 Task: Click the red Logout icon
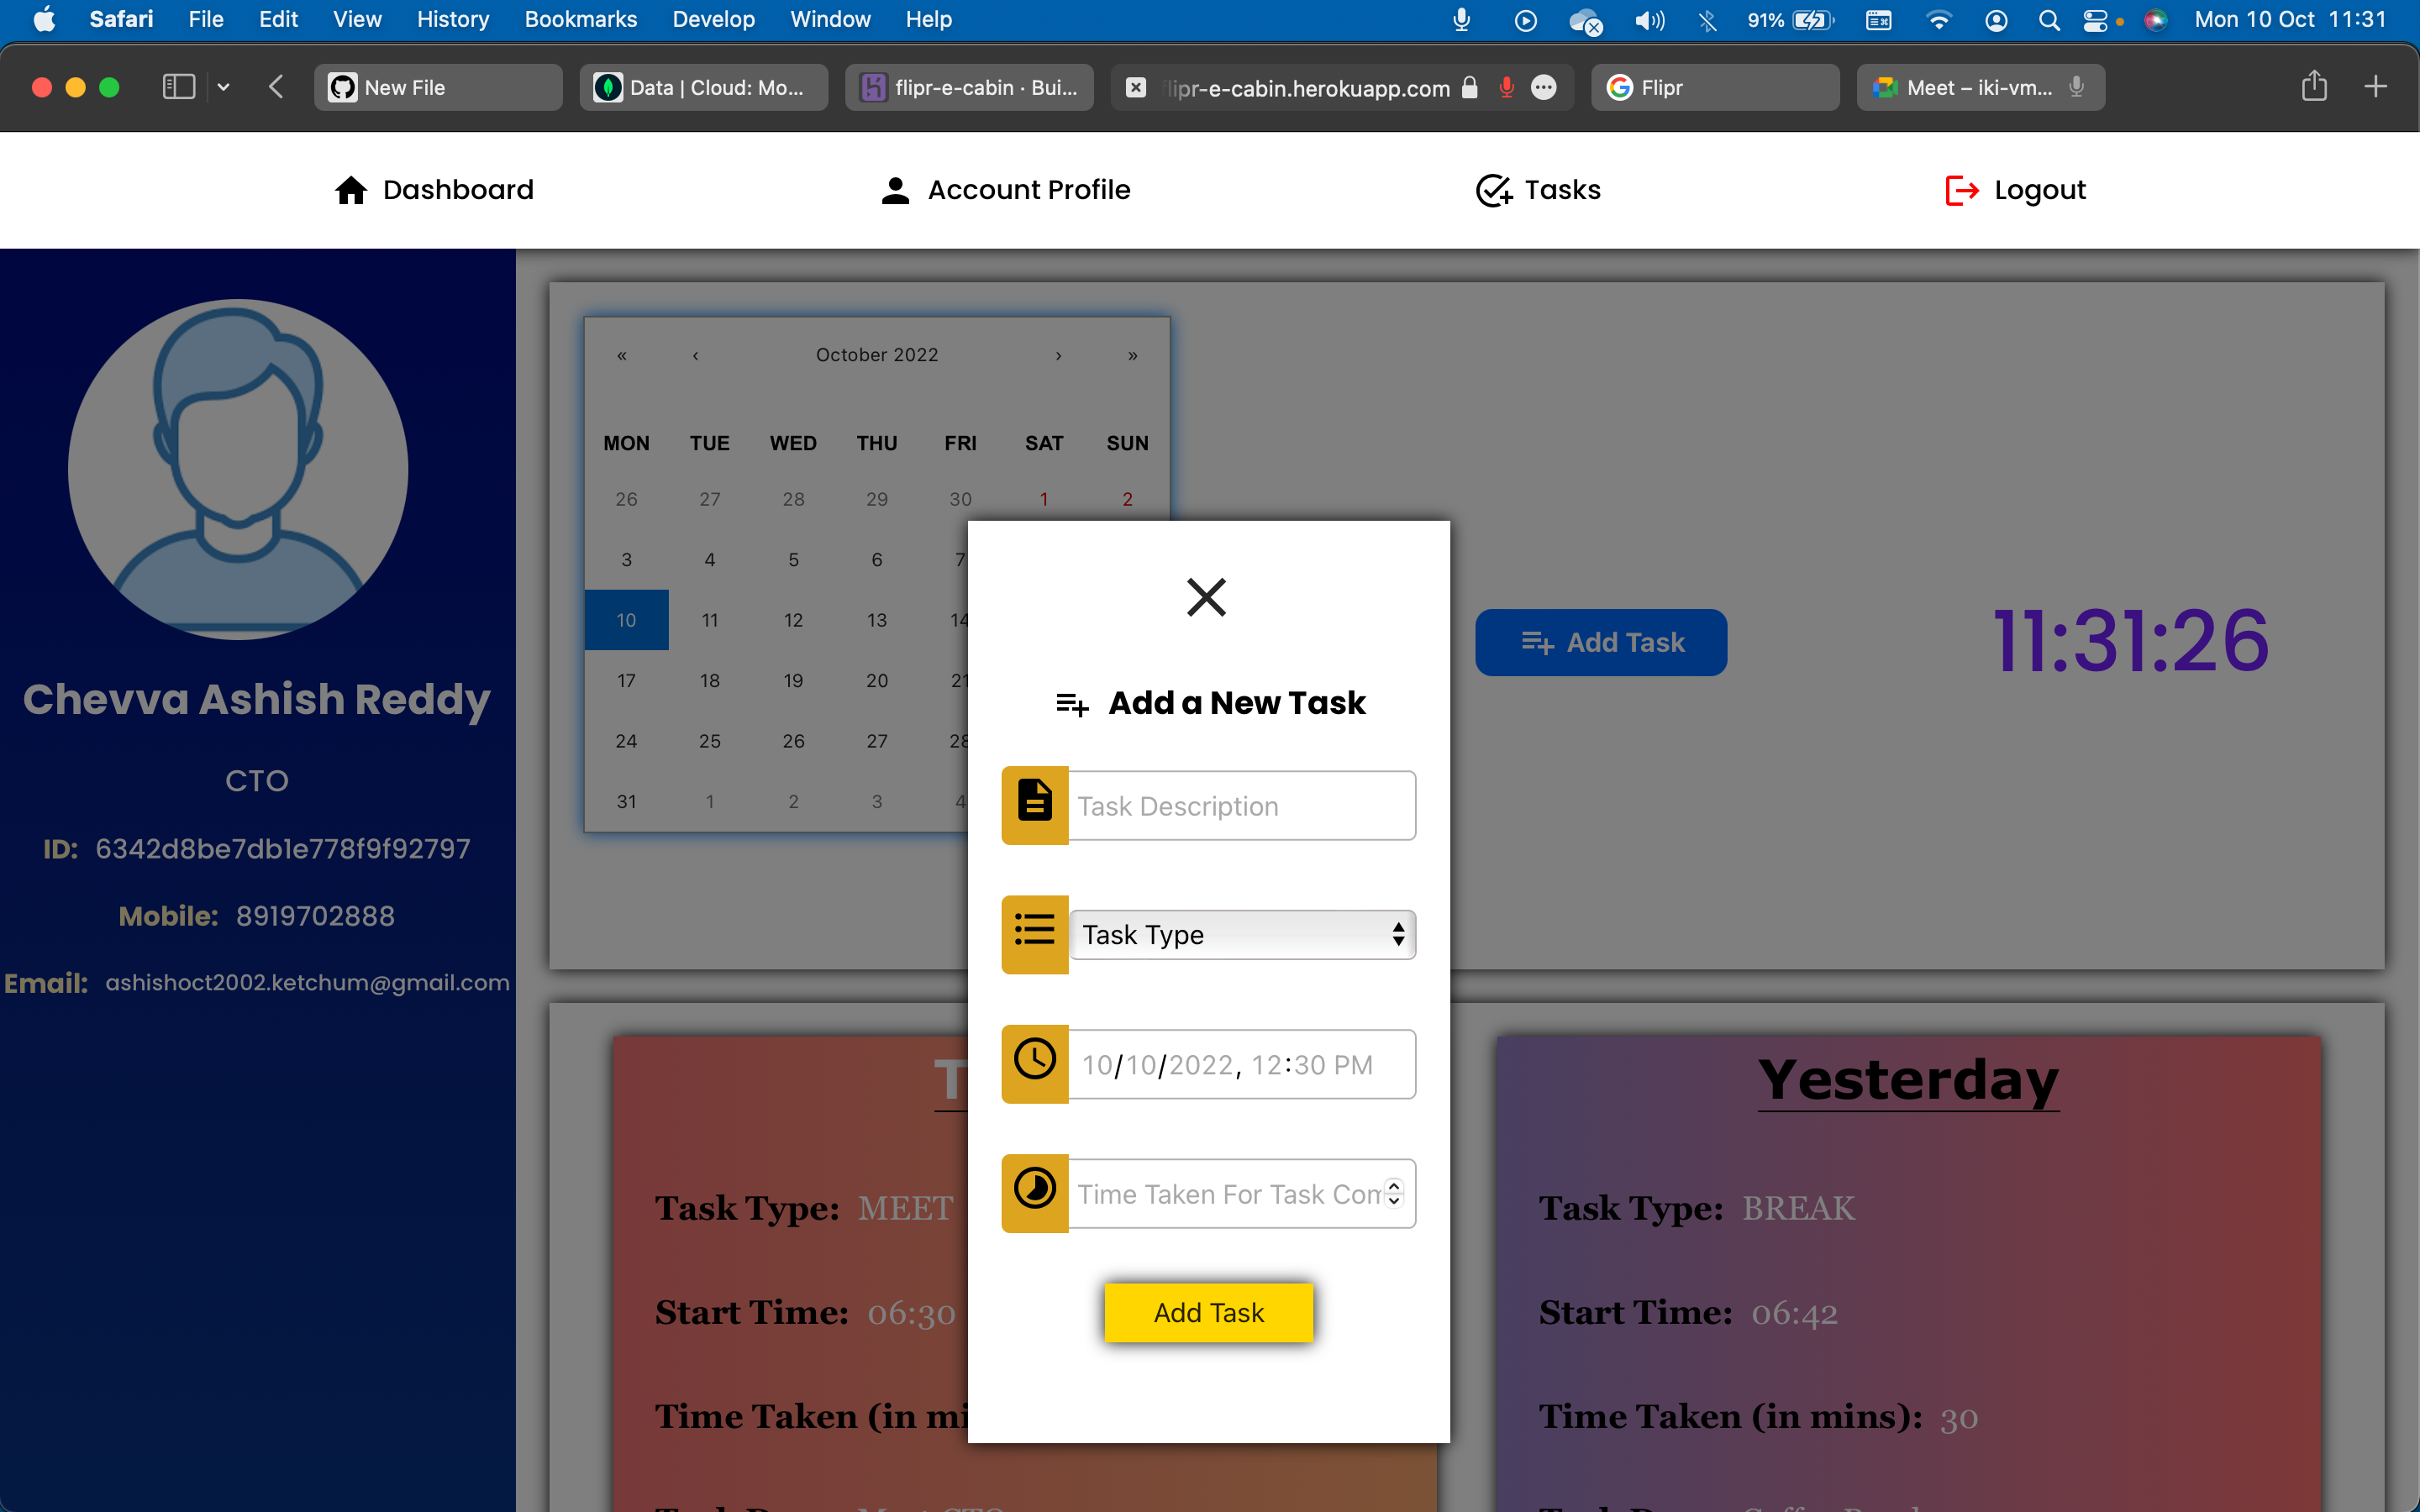[1961, 190]
